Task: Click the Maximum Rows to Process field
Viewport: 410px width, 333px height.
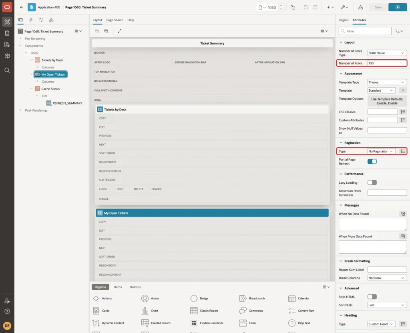Action: pyautogui.click(x=387, y=193)
